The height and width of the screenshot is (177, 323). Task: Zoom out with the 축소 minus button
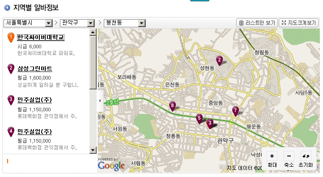click(289, 156)
